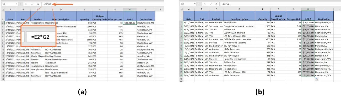The width and height of the screenshot is (341, 97).
Task: Click the $5,992.00 cell in screenshot (b)
Action: pos(308,75)
